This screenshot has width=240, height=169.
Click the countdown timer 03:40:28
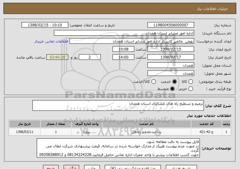pos(57,57)
